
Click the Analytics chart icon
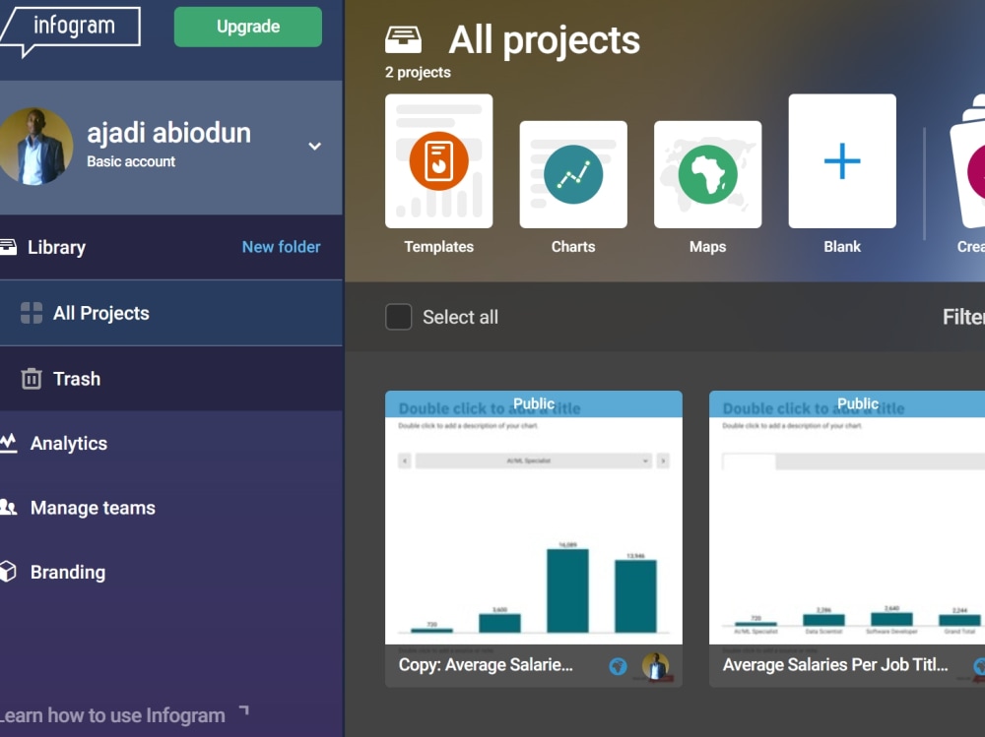coord(8,443)
